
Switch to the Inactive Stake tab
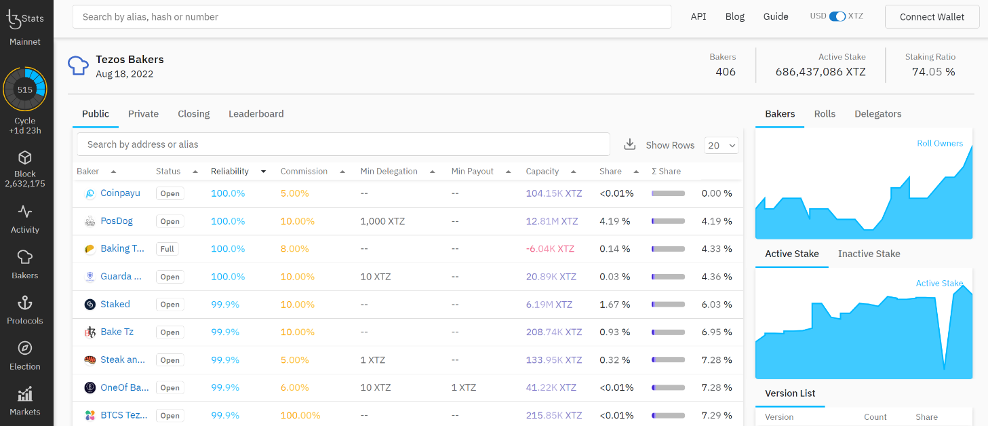pos(869,254)
